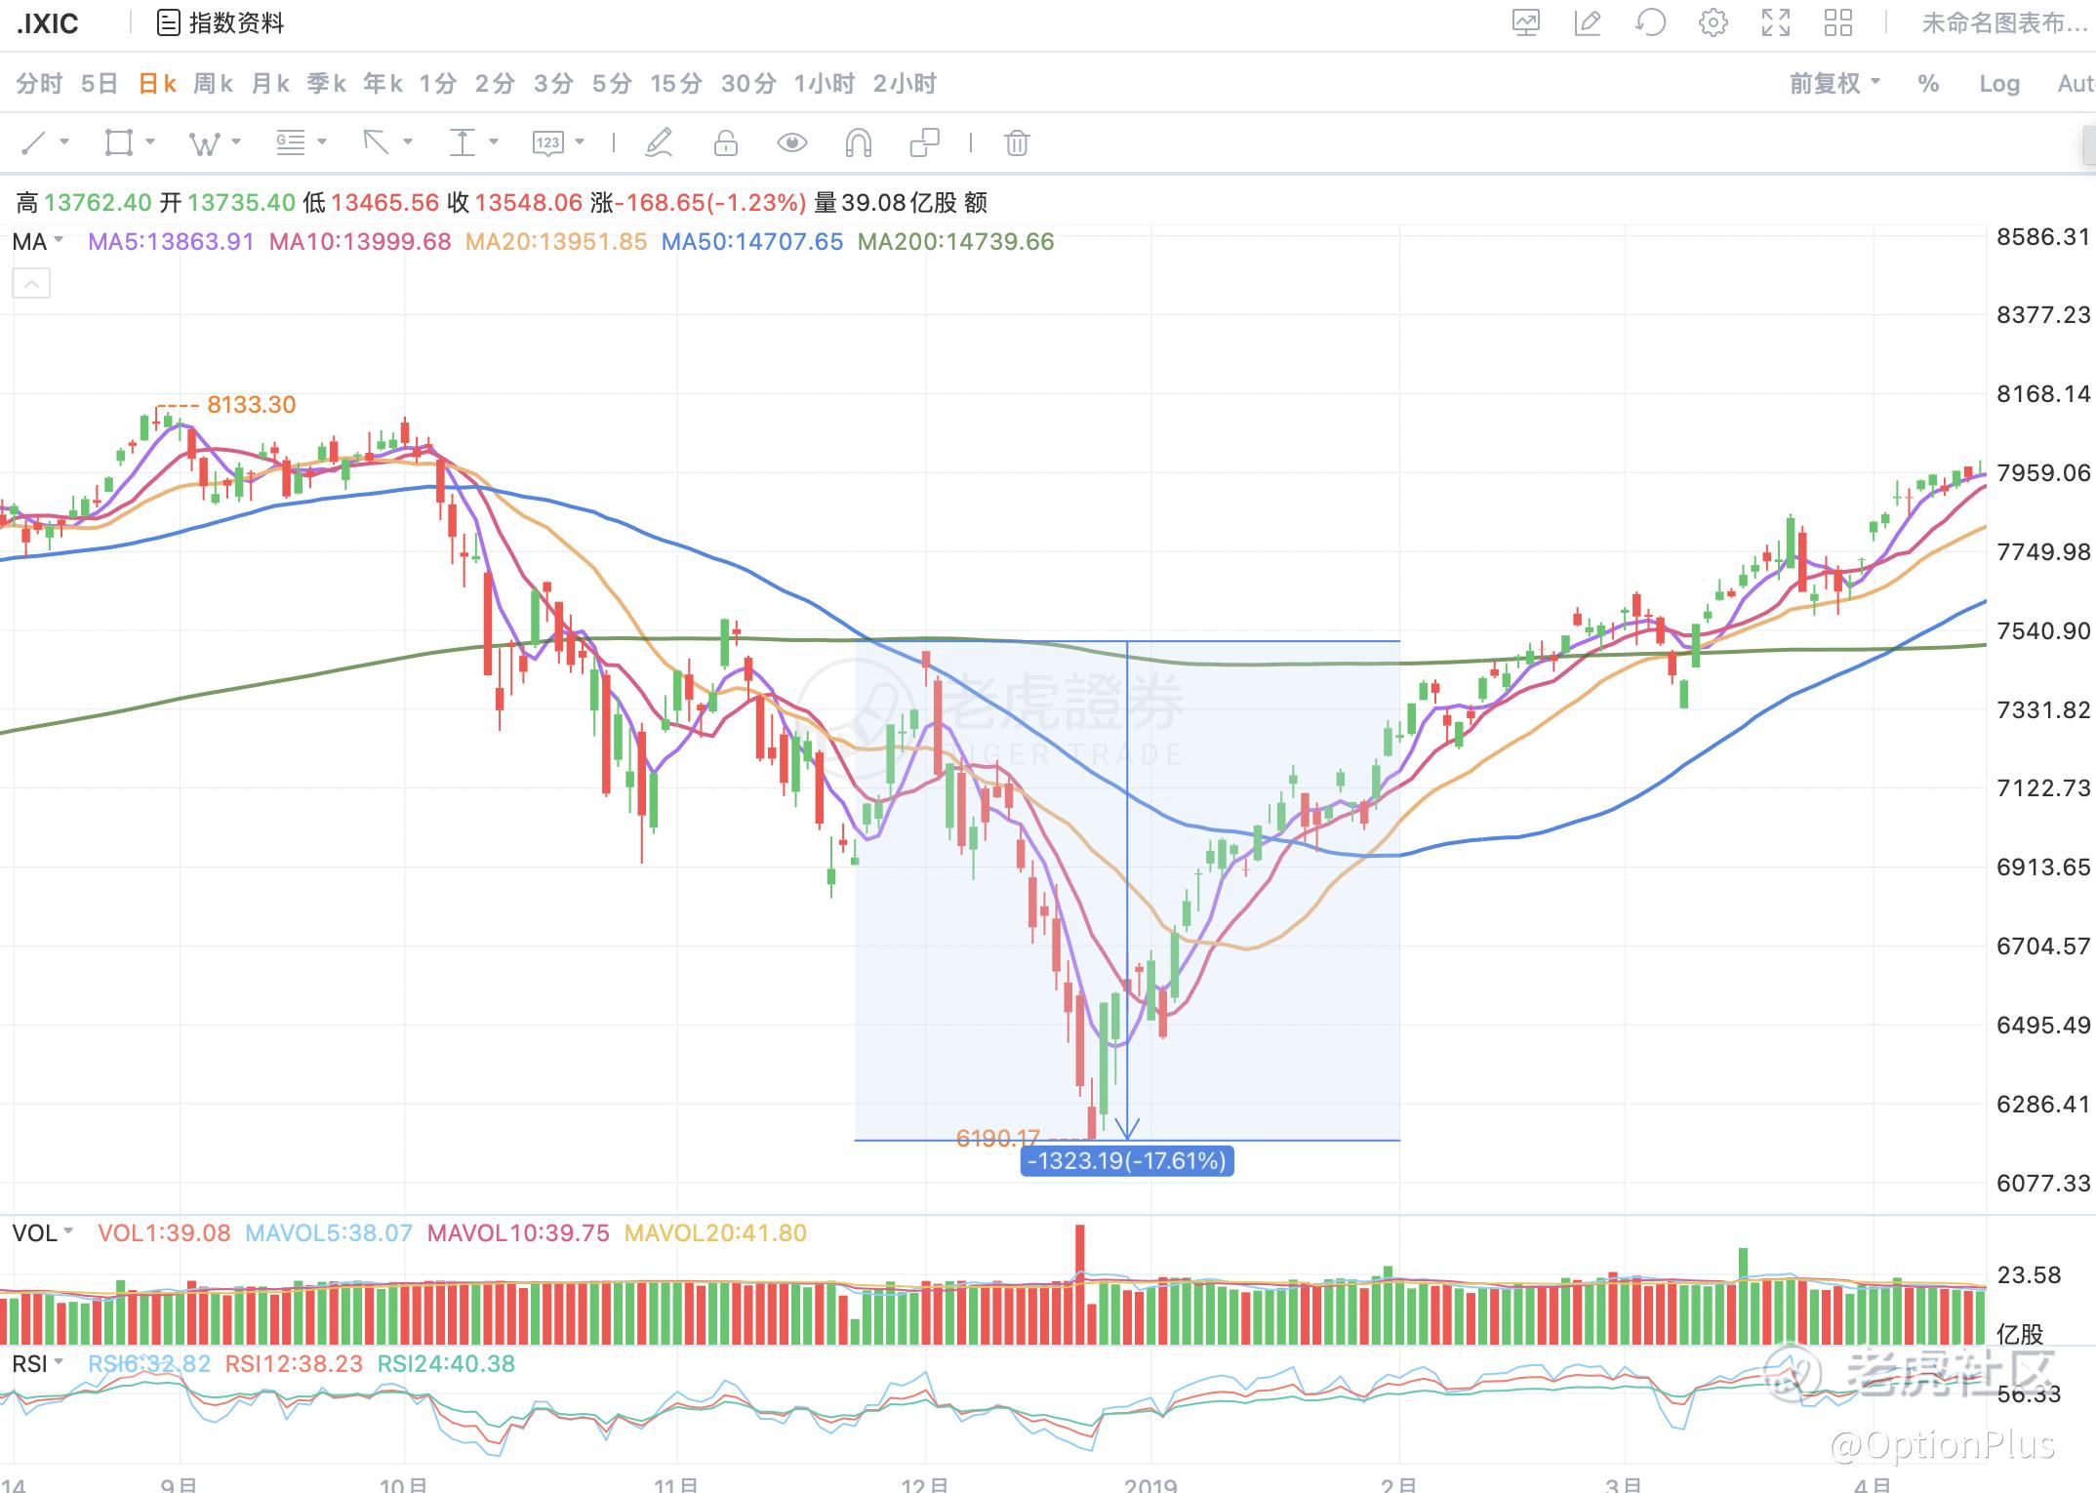The height and width of the screenshot is (1493, 2096).
Task: Toggle drawing visibility eye icon
Action: click(x=791, y=143)
